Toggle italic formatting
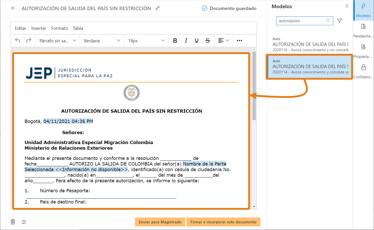 coord(186,41)
